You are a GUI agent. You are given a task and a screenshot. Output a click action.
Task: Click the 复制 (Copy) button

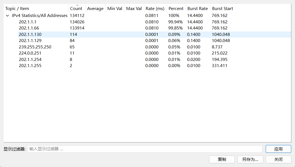pyautogui.click(x=222, y=159)
